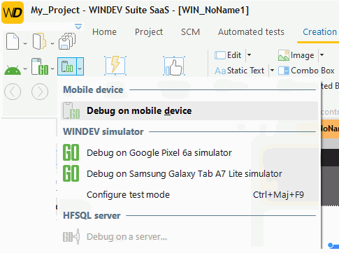Switch to the Project ribbon tab
Viewport: 339px width, 253px height.
149,32
